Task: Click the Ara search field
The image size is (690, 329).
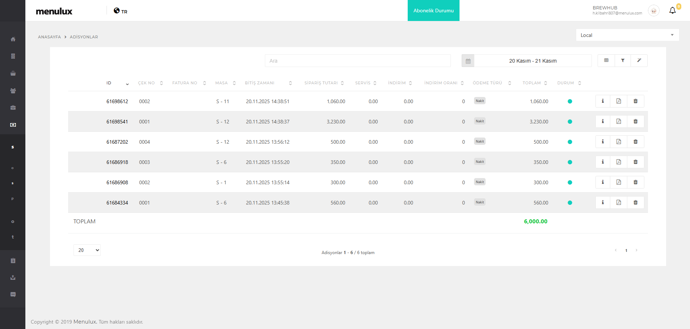Action: (357, 61)
